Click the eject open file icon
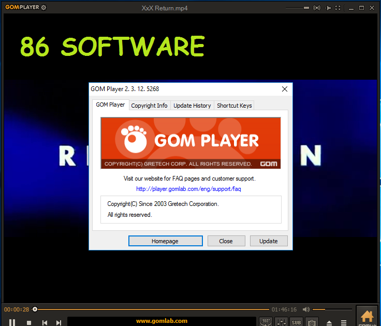Screen dimensions: 381x326 click(x=329, y=322)
